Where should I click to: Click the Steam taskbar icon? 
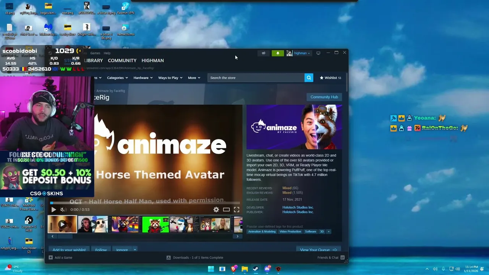(x=256, y=269)
